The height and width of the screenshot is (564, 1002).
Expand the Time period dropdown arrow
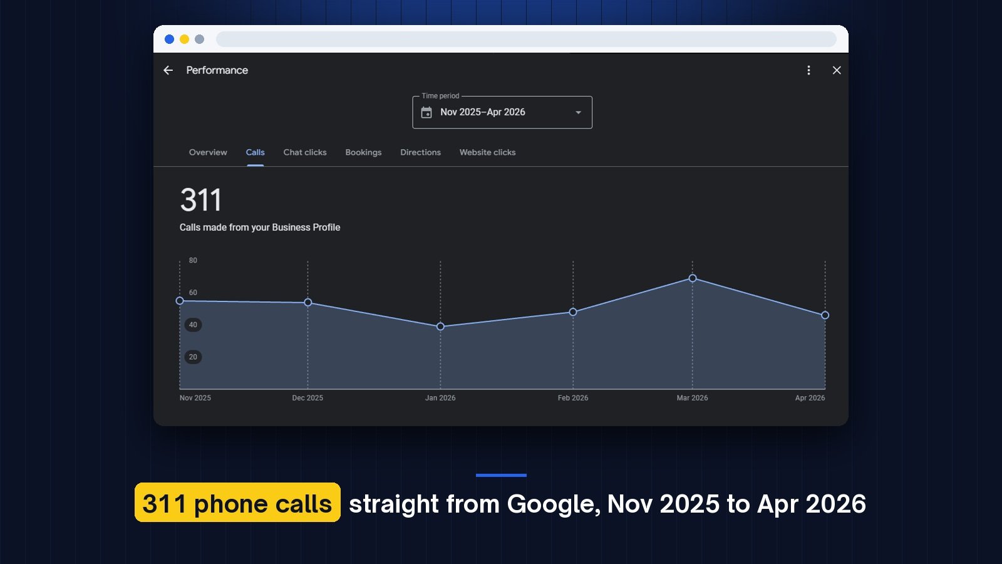(x=578, y=113)
